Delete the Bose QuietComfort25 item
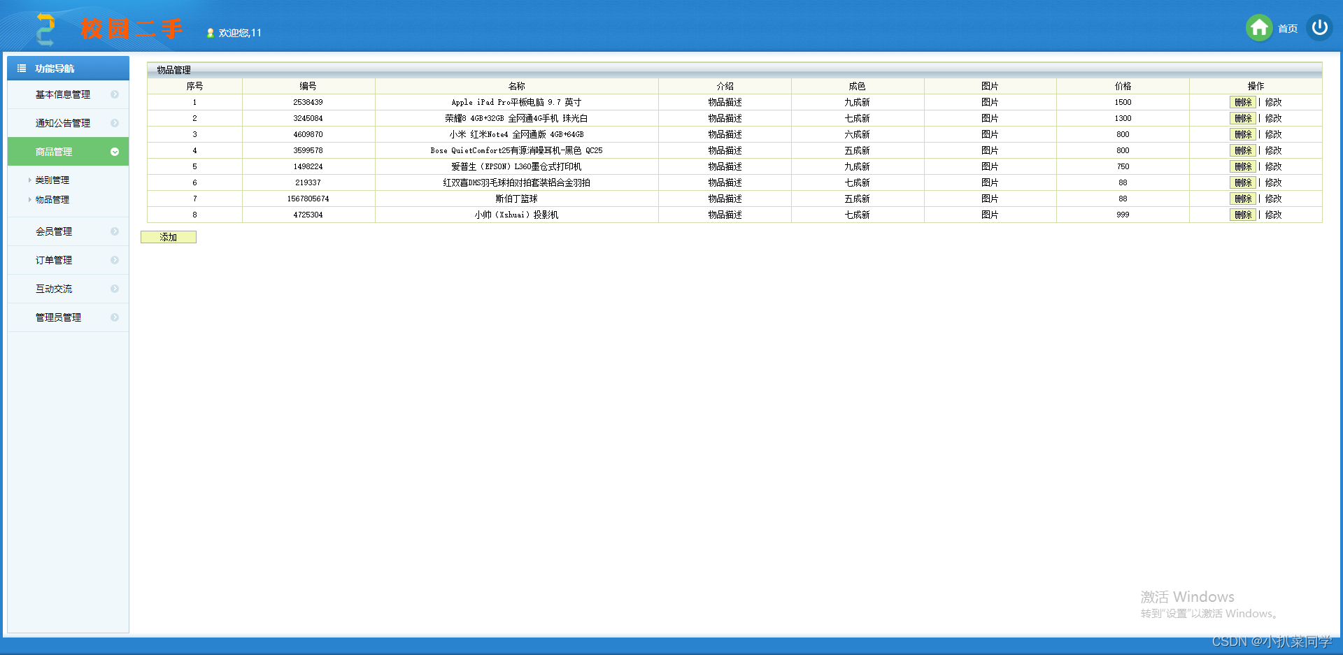Screen dimensions: 1343x655 point(1243,150)
